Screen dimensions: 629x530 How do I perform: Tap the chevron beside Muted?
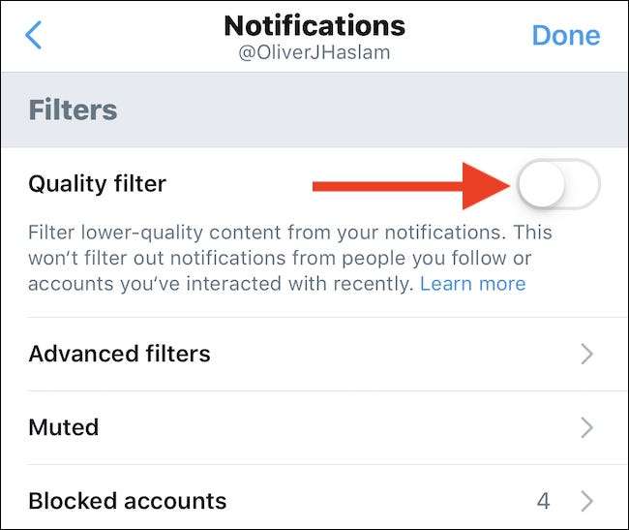(586, 427)
